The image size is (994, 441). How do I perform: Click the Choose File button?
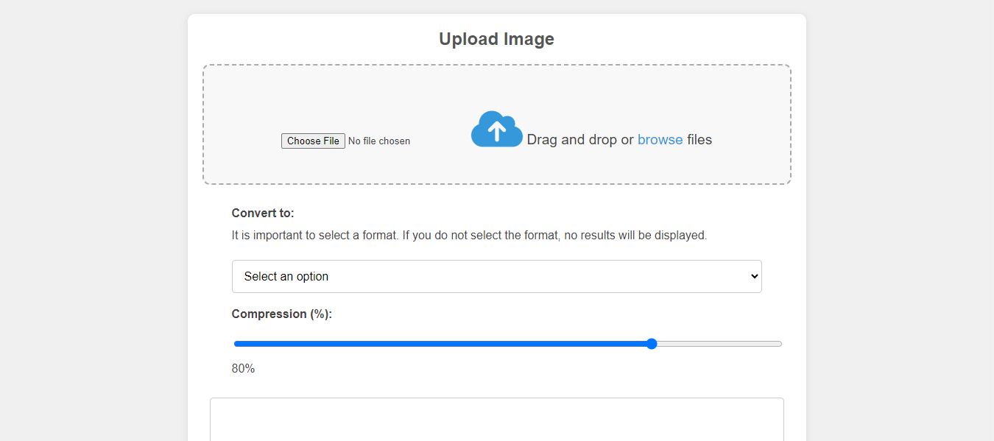[312, 141]
